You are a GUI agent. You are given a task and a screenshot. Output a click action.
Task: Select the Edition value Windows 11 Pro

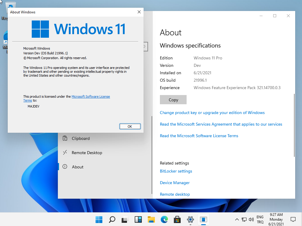tap(208, 58)
